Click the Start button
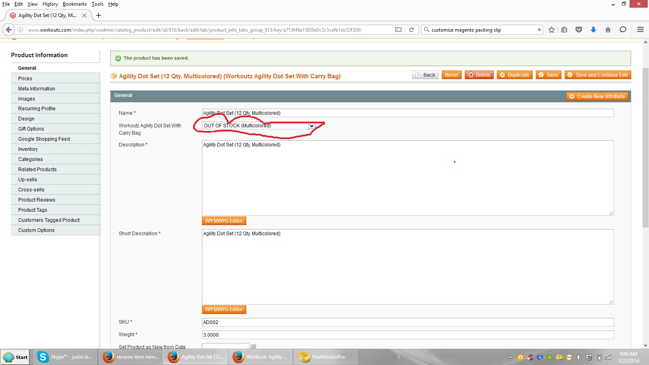 pyautogui.click(x=15, y=357)
